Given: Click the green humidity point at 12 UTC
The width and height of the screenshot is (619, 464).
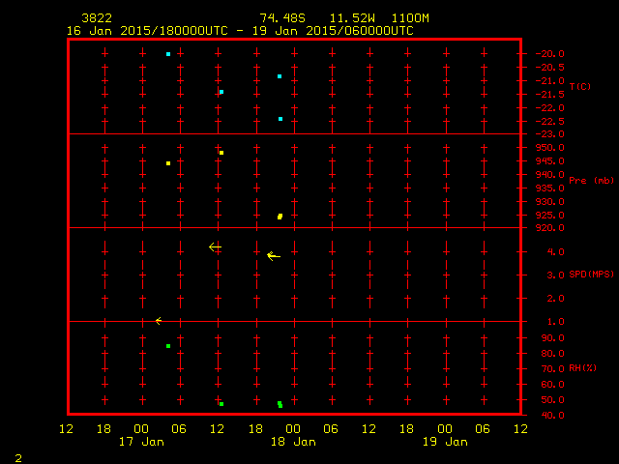Looking at the screenshot, I should pyautogui.click(x=221, y=404).
